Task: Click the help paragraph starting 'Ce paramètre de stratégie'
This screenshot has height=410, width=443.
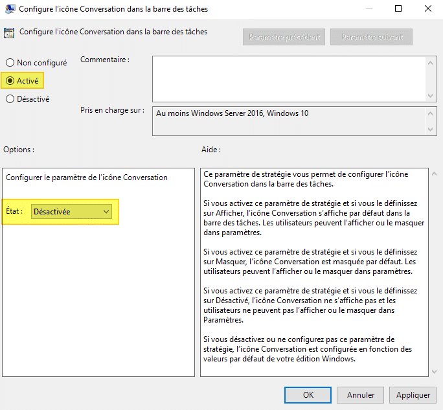Action: [306, 179]
